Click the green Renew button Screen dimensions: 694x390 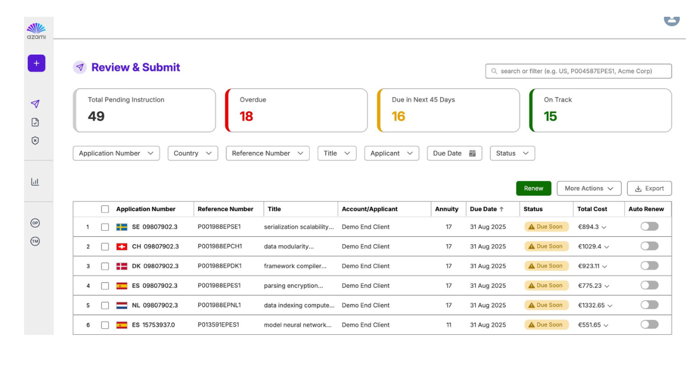[x=533, y=188]
